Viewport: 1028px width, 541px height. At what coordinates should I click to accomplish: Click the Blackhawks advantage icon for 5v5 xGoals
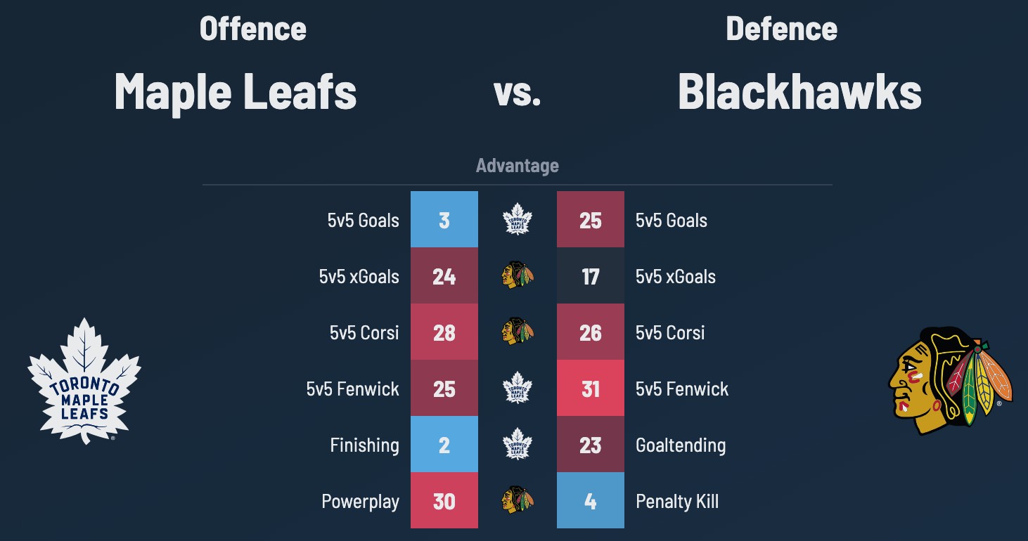click(x=518, y=275)
